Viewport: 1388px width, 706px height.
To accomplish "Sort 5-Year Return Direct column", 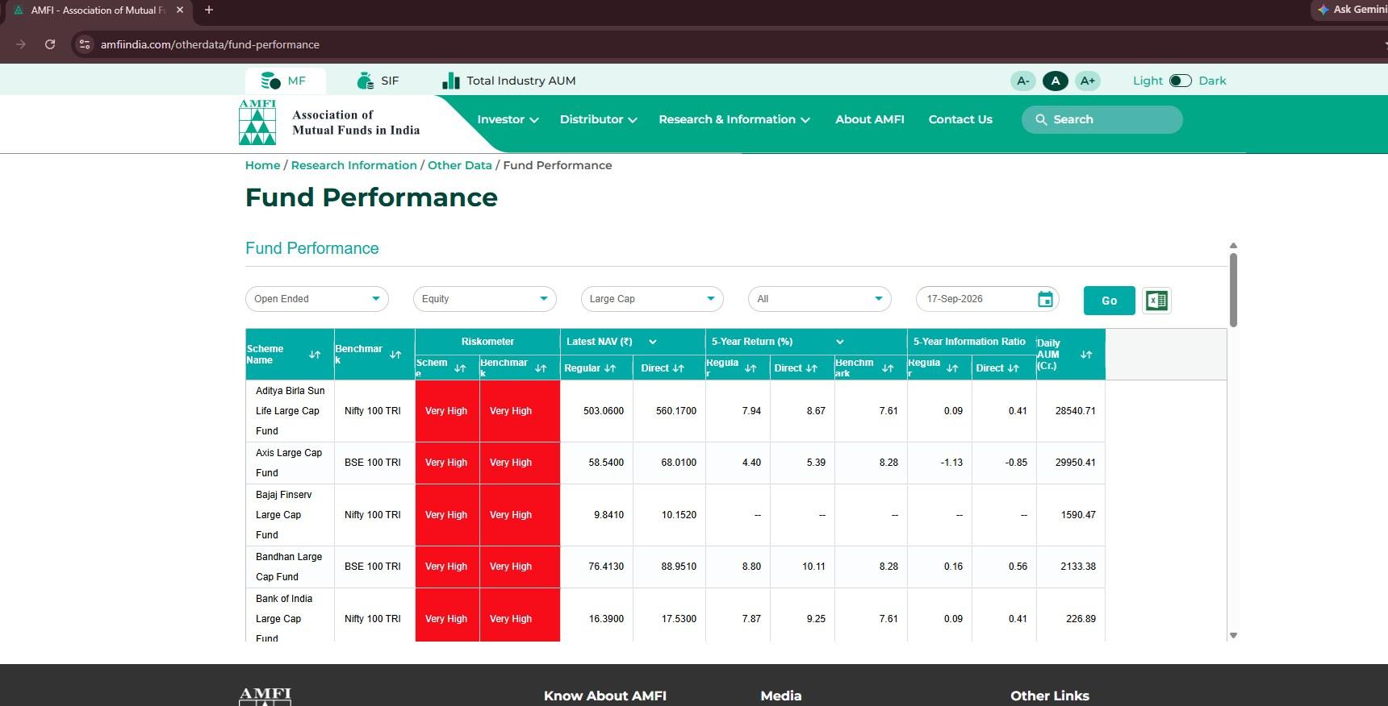I will (x=812, y=368).
